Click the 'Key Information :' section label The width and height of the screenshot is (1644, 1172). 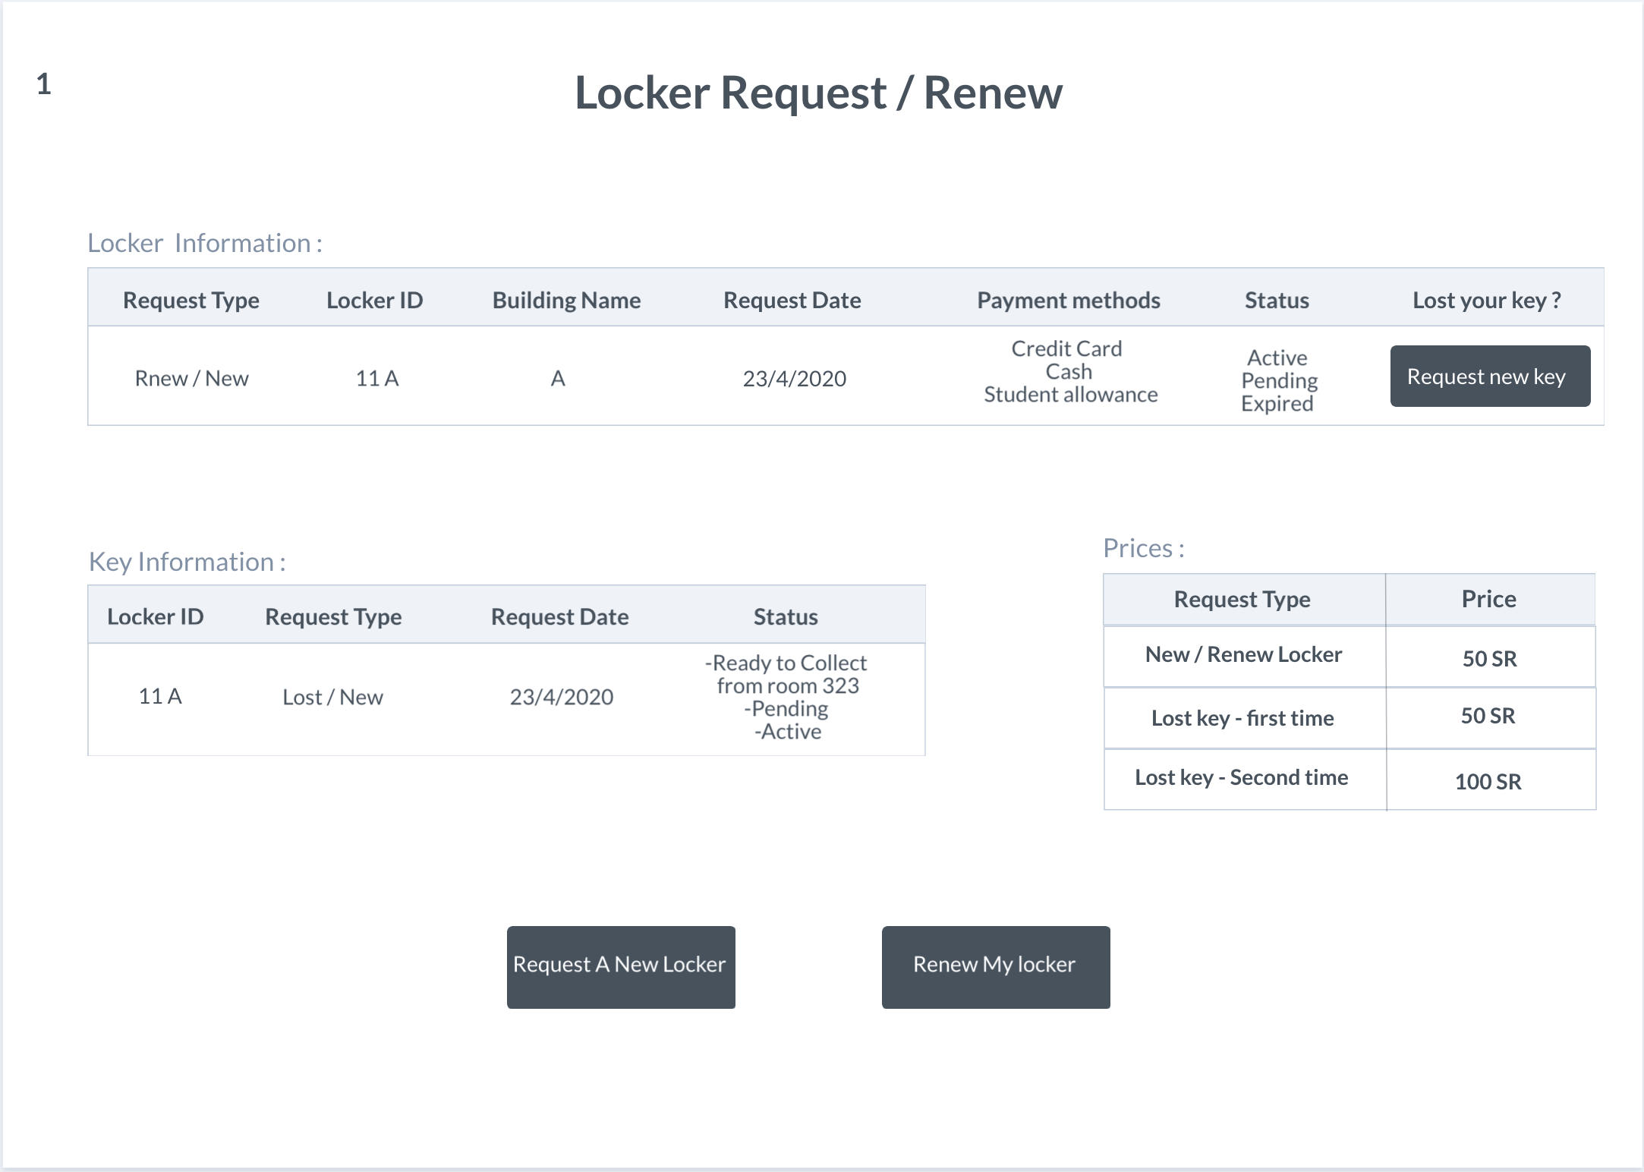187,562
